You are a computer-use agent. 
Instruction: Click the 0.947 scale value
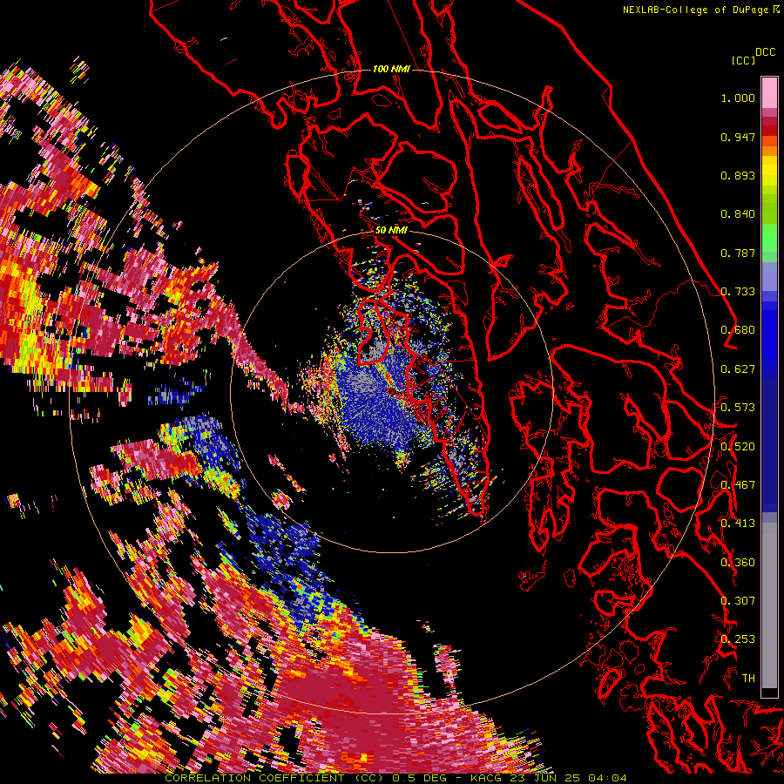738,137
